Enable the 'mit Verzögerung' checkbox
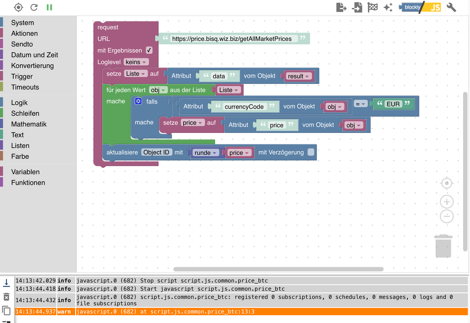The image size is (470, 323). click(x=311, y=152)
